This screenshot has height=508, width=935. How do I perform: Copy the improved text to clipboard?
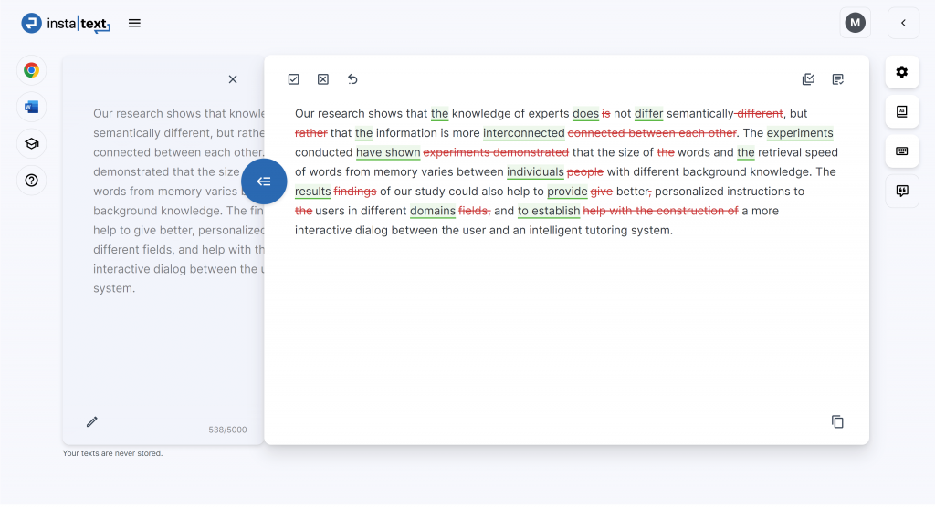coord(838,421)
